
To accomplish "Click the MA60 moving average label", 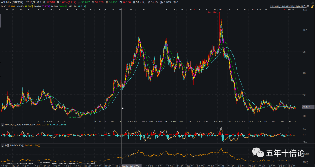I will coord(59,6).
